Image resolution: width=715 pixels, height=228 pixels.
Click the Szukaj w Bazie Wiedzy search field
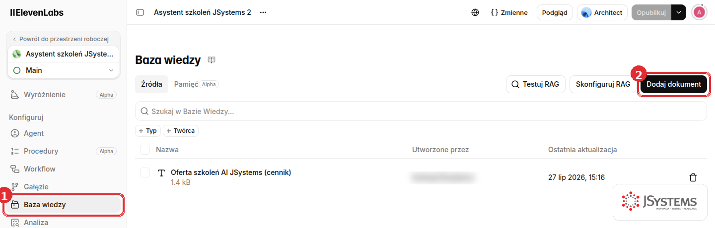point(421,112)
